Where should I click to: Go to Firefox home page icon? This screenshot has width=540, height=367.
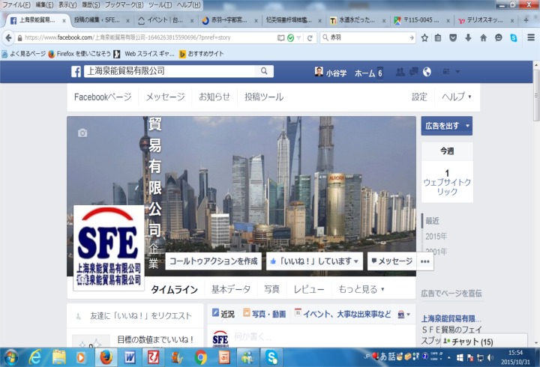click(x=483, y=38)
